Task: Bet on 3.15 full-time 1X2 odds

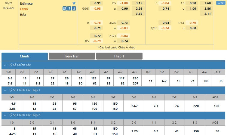Action: point(139,3)
